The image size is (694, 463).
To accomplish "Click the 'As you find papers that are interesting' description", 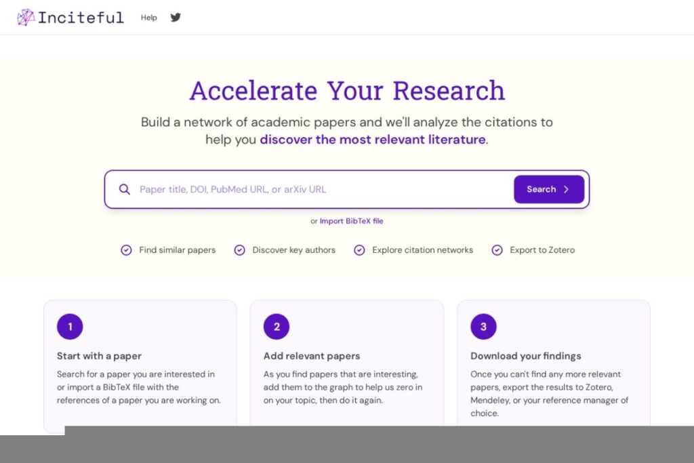I will [x=343, y=387].
